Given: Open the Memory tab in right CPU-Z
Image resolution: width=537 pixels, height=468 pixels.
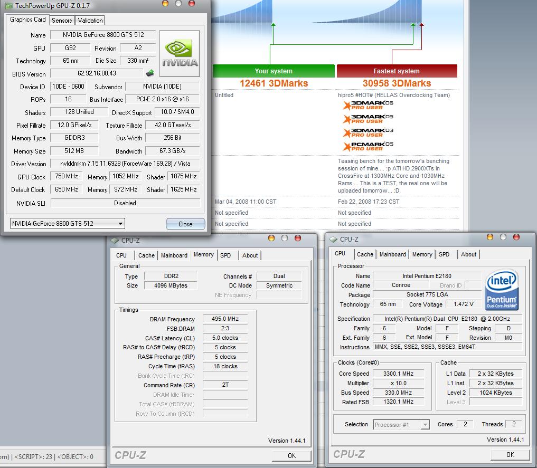Looking at the screenshot, I should click(422, 254).
